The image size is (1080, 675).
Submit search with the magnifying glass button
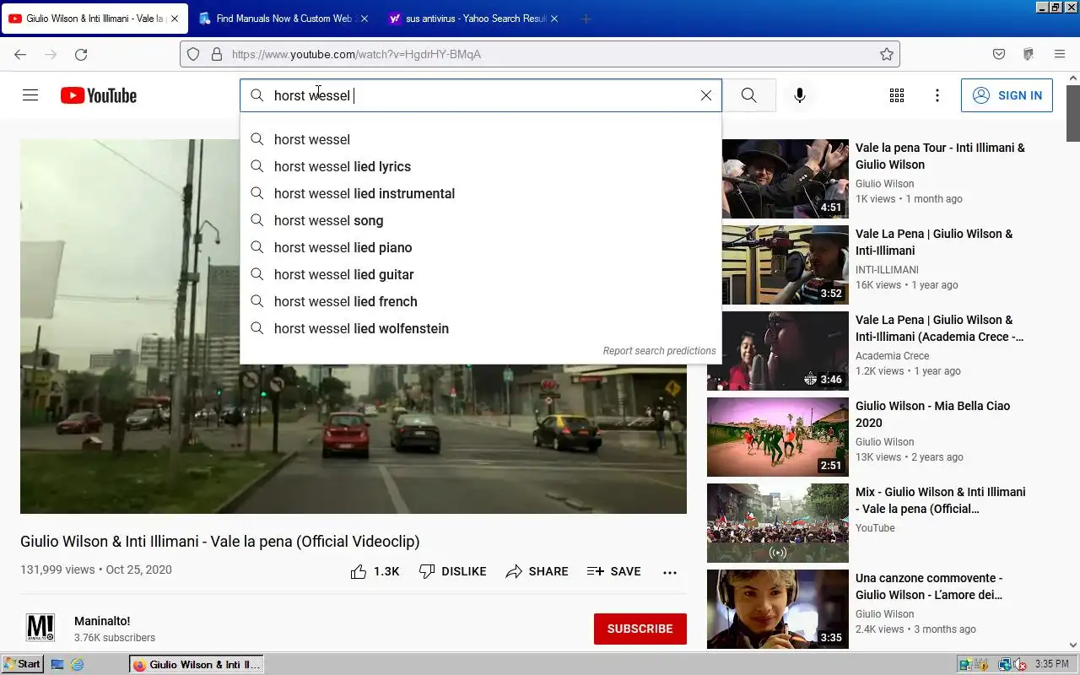[x=749, y=95]
